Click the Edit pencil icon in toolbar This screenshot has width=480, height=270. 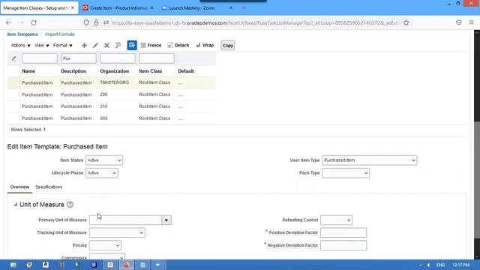95,45
